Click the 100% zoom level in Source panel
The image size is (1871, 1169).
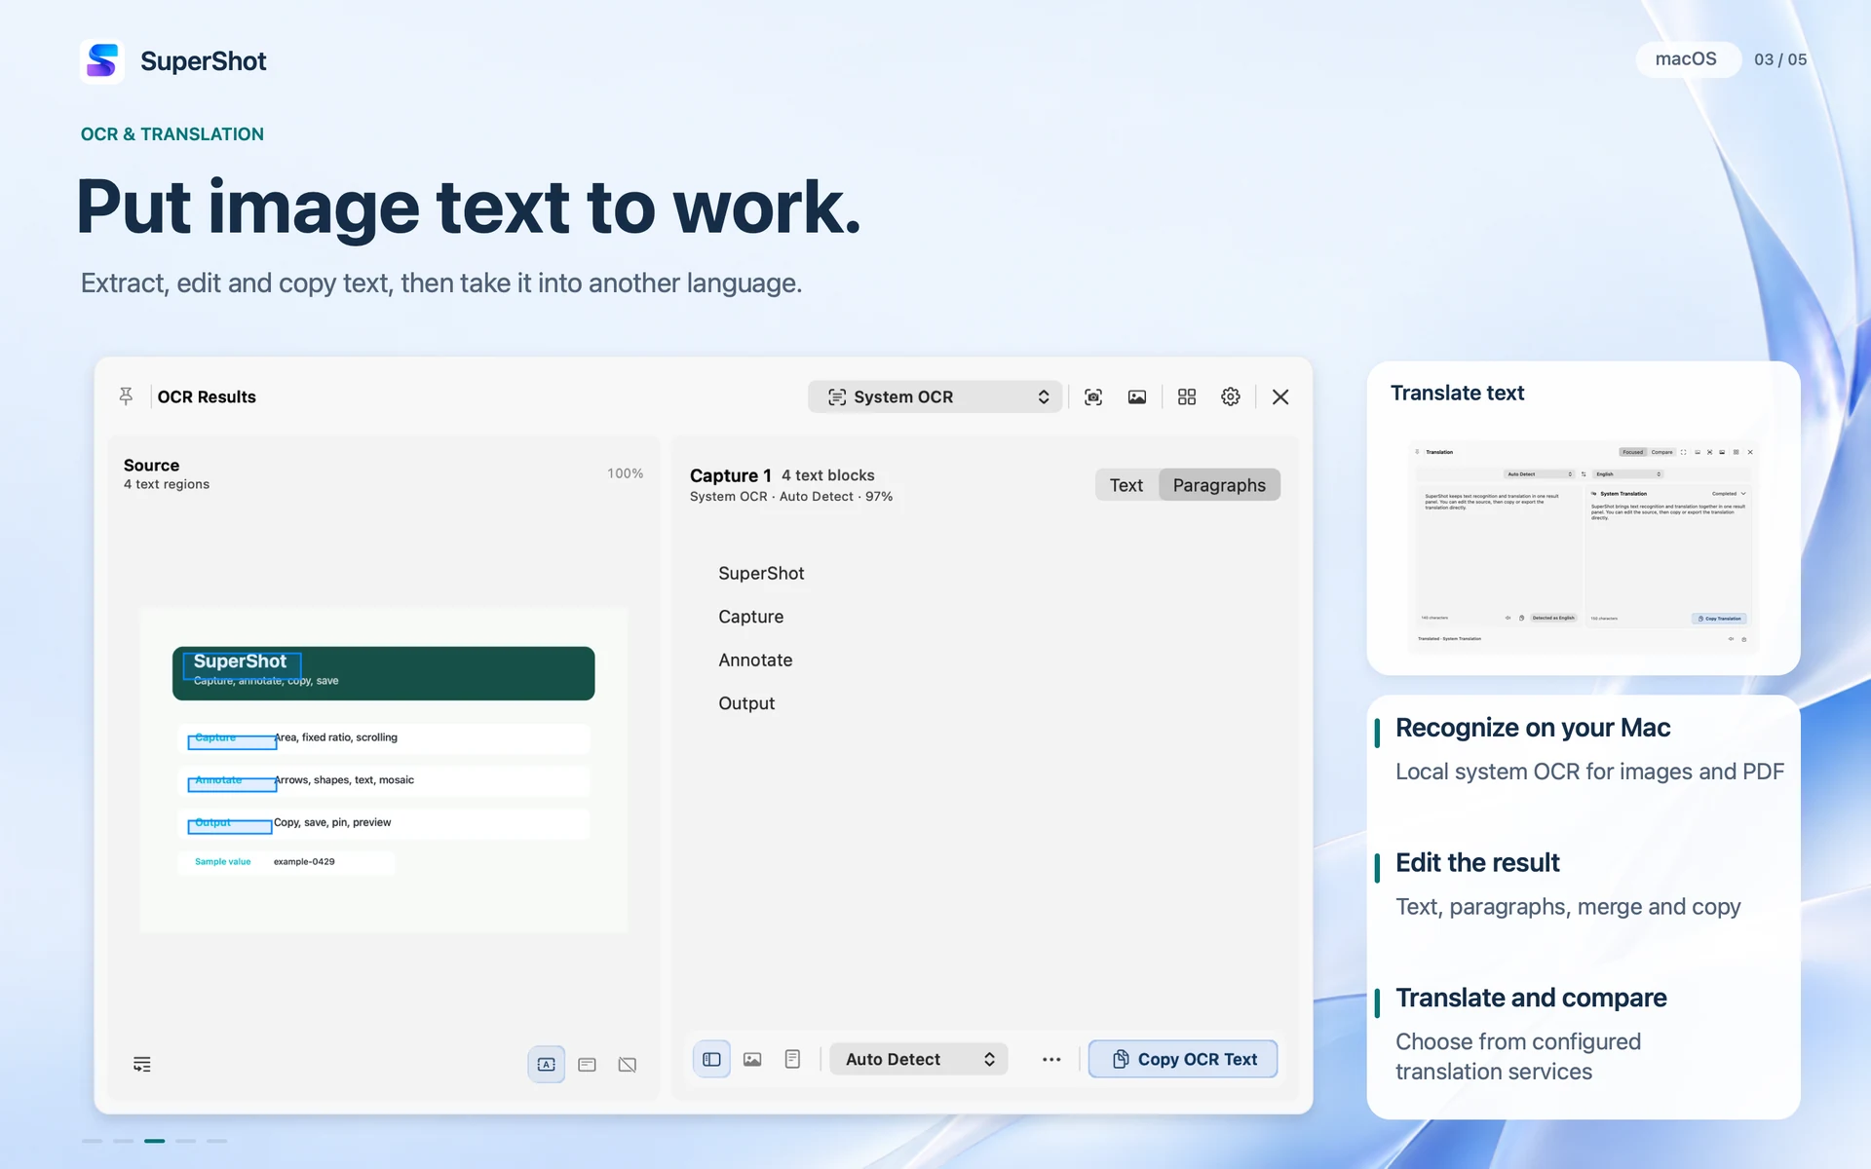click(x=626, y=473)
